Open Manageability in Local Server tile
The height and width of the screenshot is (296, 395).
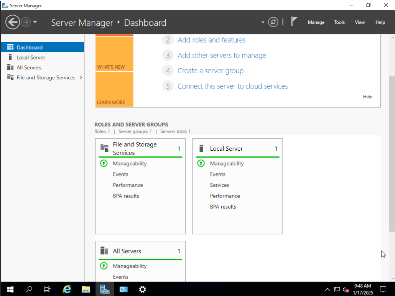click(227, 163)
